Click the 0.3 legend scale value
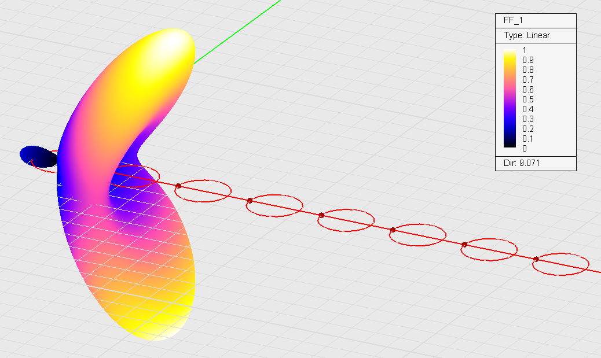This screenshot has height=358, width=601. [528, 119]
